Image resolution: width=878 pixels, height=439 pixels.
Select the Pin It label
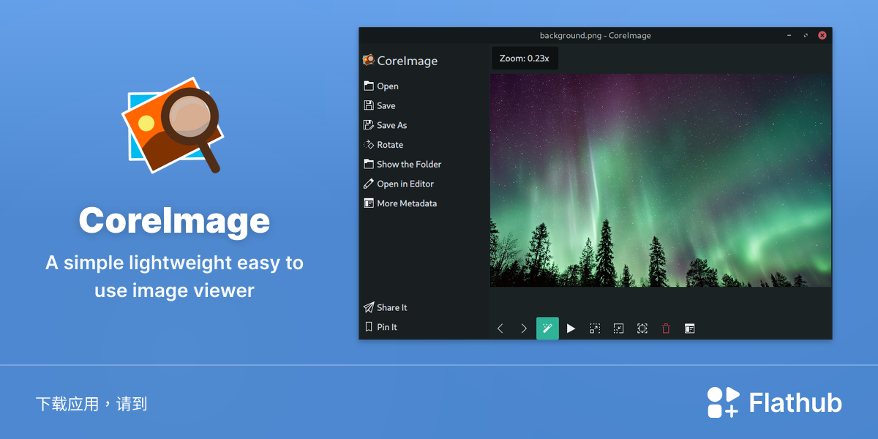(x=387, y=327)
